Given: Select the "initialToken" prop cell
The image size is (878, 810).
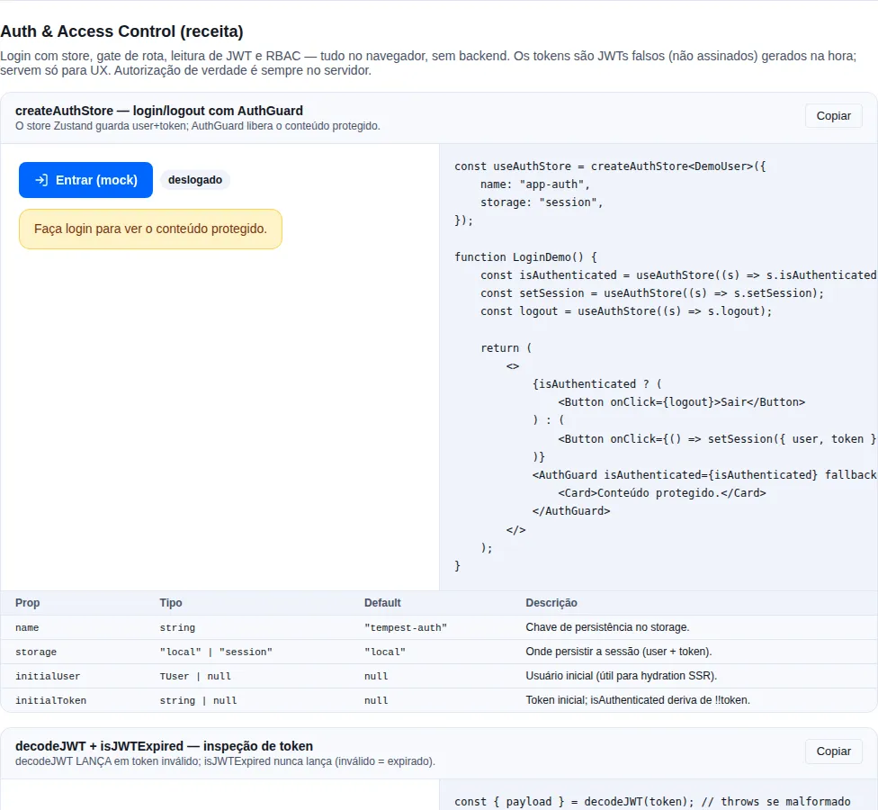Looking at the screenshot, I should click(50, 700).
